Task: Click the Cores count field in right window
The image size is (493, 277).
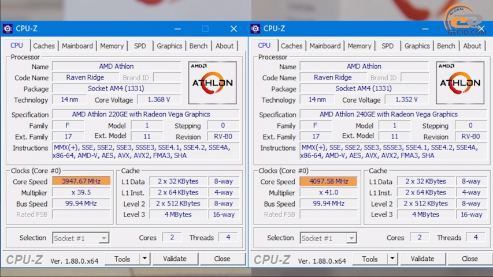Action: point(420,237)
